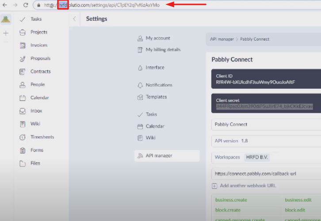
Task: Open Proposals from the sidebar
Action: [x=40, y=58]
